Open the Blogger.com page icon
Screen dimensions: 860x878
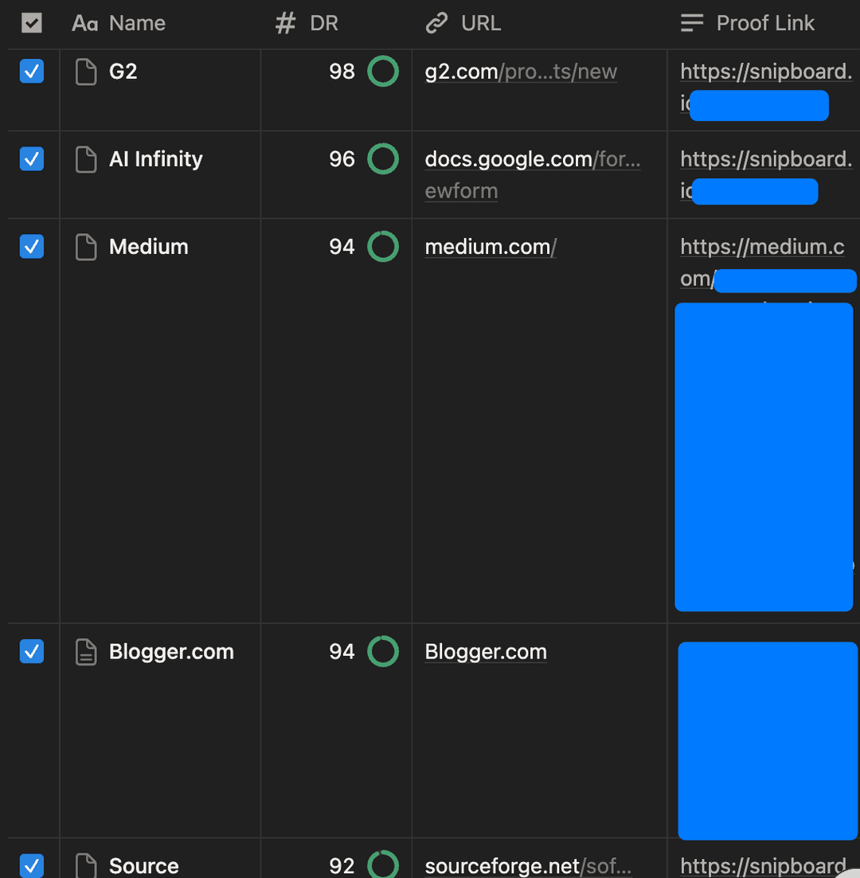click(x=86, y=652)
